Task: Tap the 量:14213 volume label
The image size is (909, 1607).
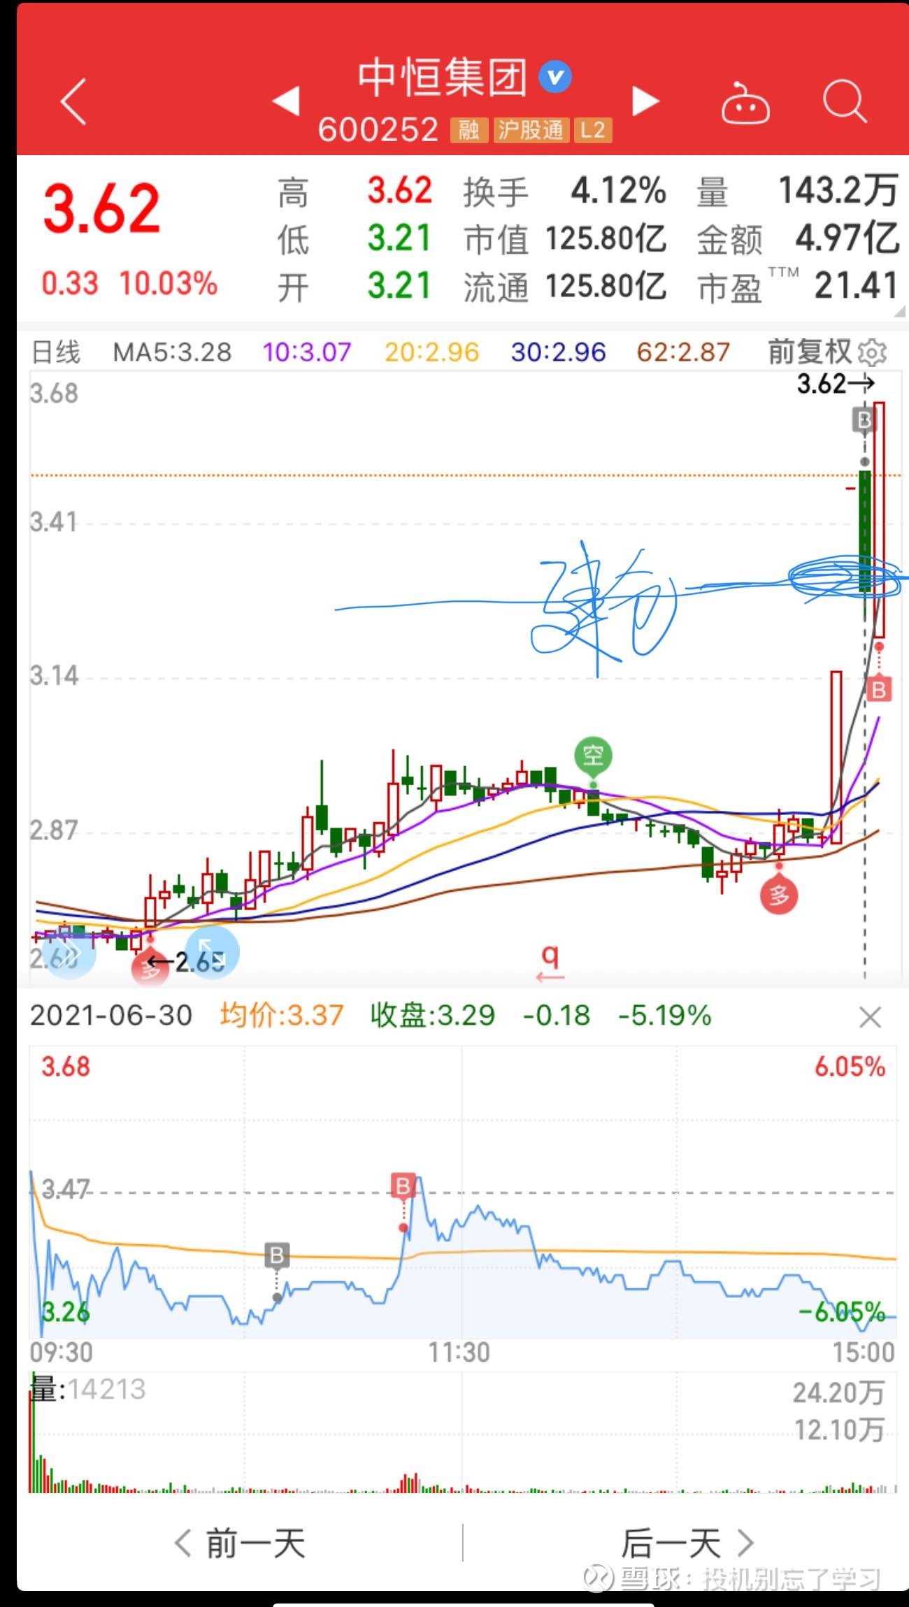Action: point(88,1390)
